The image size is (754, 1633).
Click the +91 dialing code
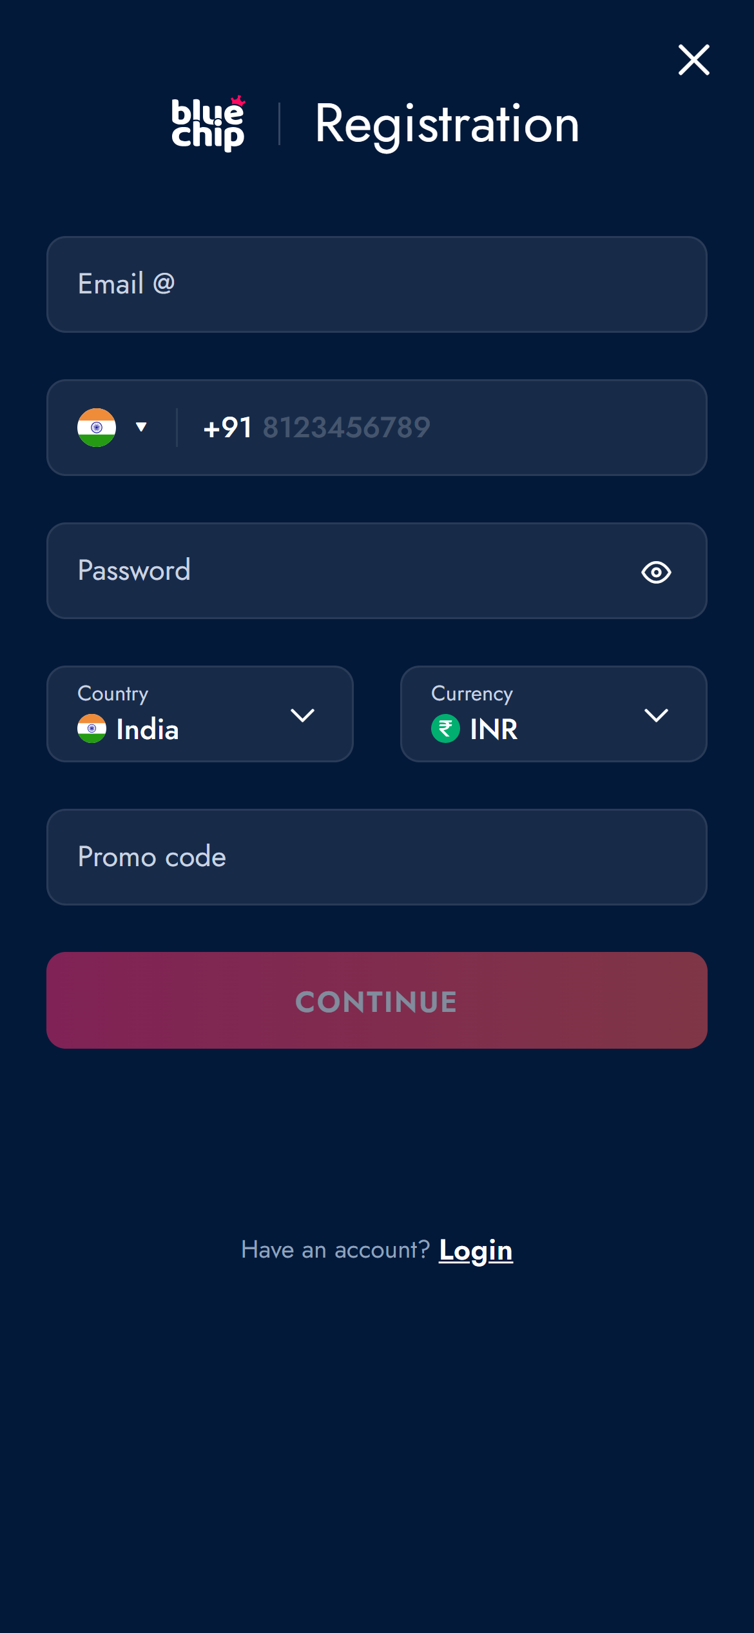tap(226, 428)
